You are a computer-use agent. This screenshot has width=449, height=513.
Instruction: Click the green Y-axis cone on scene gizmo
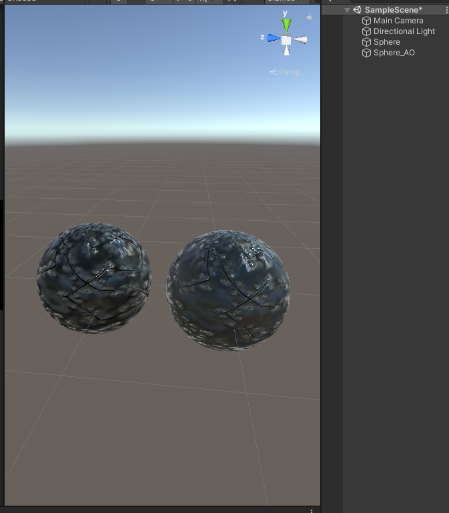(286, 25)
